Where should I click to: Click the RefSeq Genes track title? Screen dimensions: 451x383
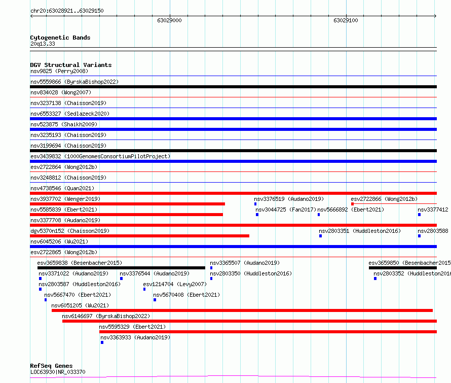[x=51, y=366]
